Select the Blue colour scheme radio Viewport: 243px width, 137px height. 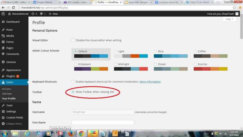pyautogui.click(x=155, y=51)
